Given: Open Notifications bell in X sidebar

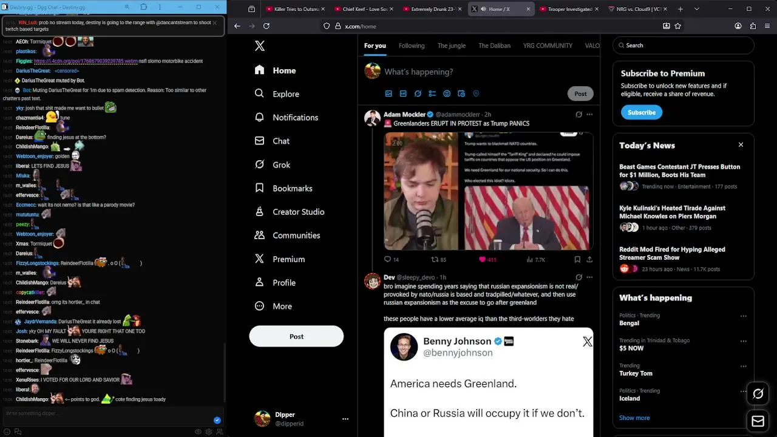Looking at the screenshot, I should pos(259,117).
